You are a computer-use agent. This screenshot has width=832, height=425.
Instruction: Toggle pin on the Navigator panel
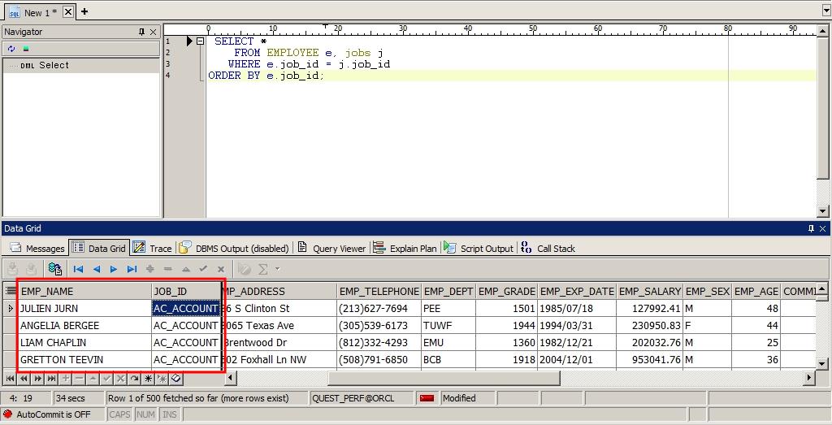click(142, 32)
